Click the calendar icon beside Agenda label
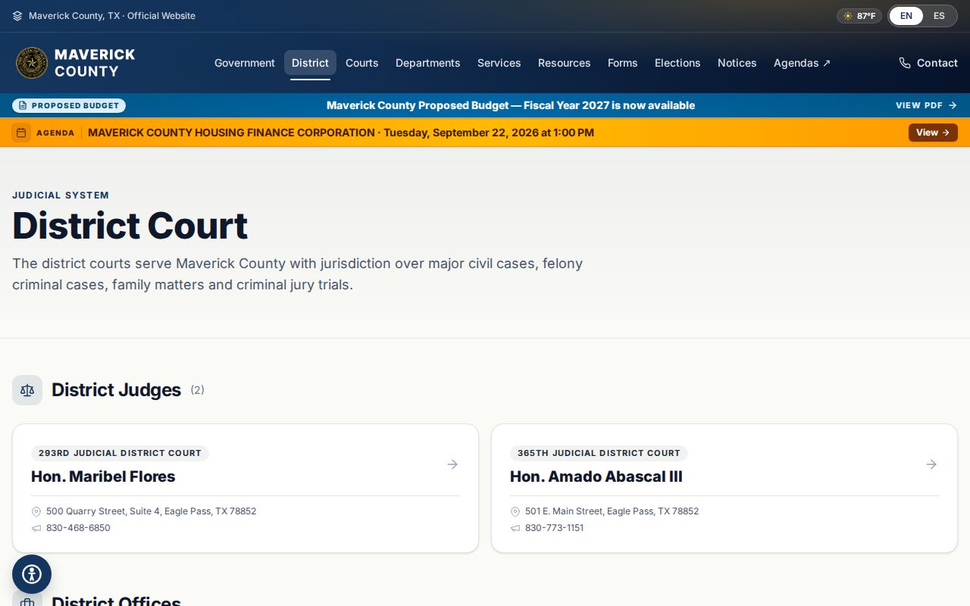Screen dimensions: 970x606 point(21,133)
